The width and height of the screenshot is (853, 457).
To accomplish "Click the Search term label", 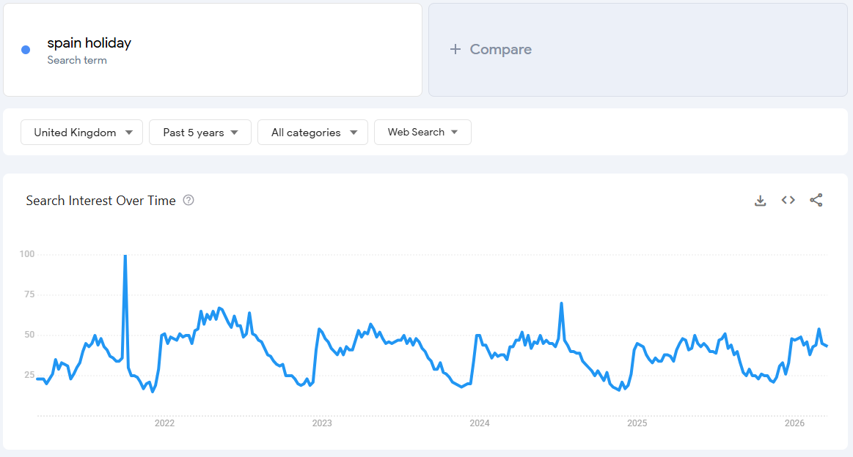I will [77, 60].
